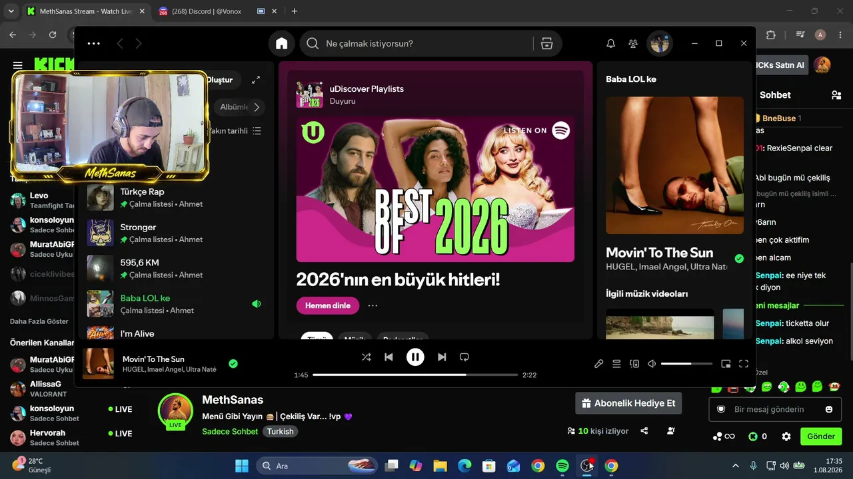Open the Windows Start menu
Viewport: 853px width, 479px height.
241,466
